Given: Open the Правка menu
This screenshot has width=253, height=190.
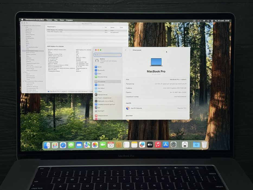Looking at the screenshot, I should [49, 20].
